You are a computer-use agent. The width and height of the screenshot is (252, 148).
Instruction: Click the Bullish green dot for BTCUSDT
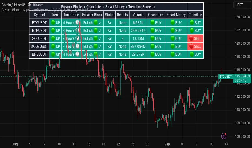(x=96, y=22)
